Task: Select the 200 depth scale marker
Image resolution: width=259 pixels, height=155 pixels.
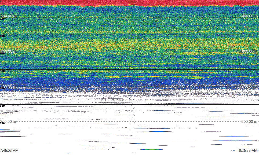Action: coord(2,36)
